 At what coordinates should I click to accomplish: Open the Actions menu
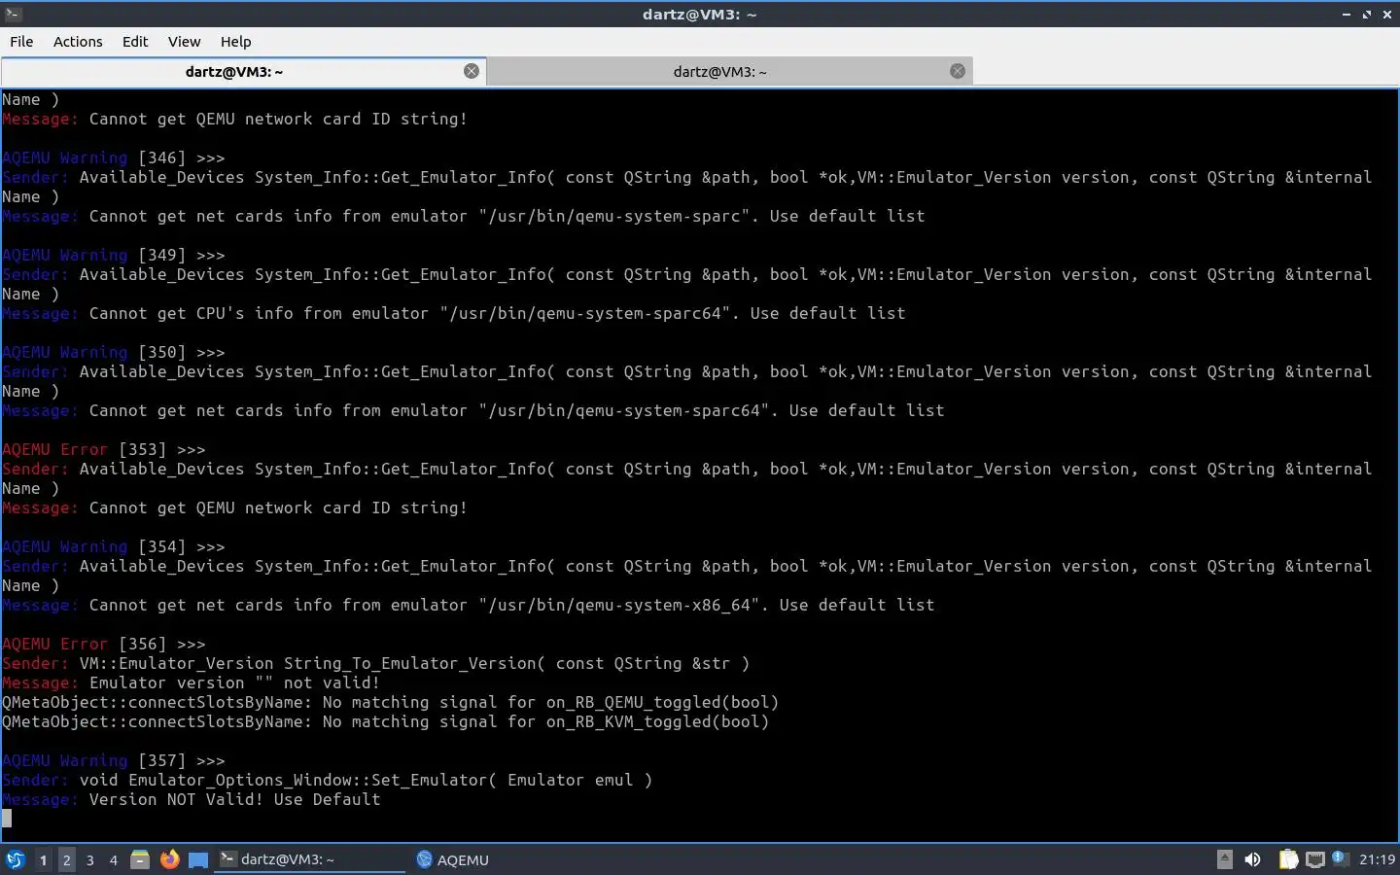coord(78,42)
